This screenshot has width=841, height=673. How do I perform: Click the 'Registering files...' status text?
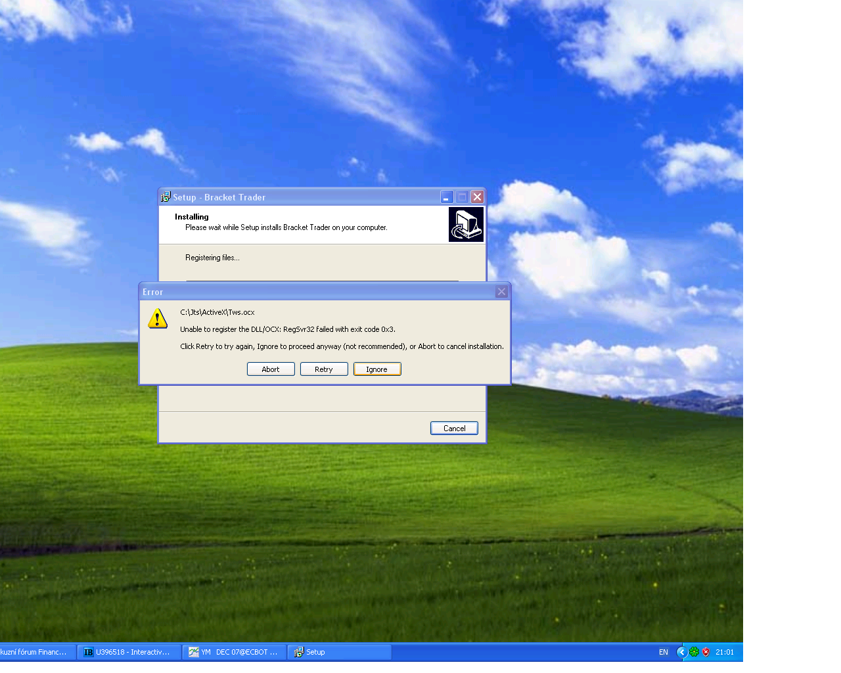pos(212,258)
